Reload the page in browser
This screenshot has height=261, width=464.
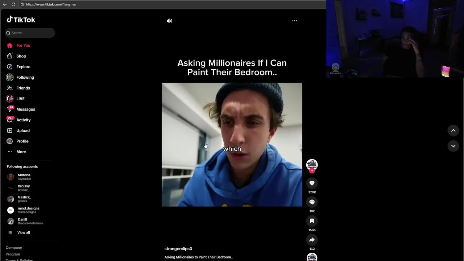(13, 4)
